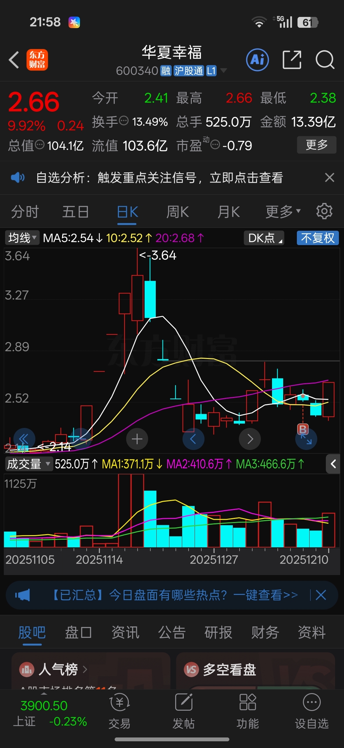344x748 pixels.
Task: Open 财务 tab
Action: point(265,632)
